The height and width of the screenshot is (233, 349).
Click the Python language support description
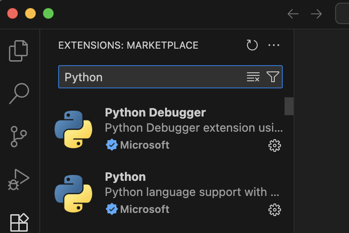pos(192,192)
